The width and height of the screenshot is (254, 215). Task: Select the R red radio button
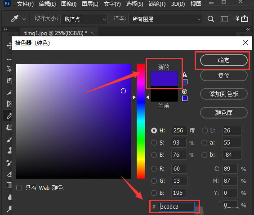coord(154,169)
